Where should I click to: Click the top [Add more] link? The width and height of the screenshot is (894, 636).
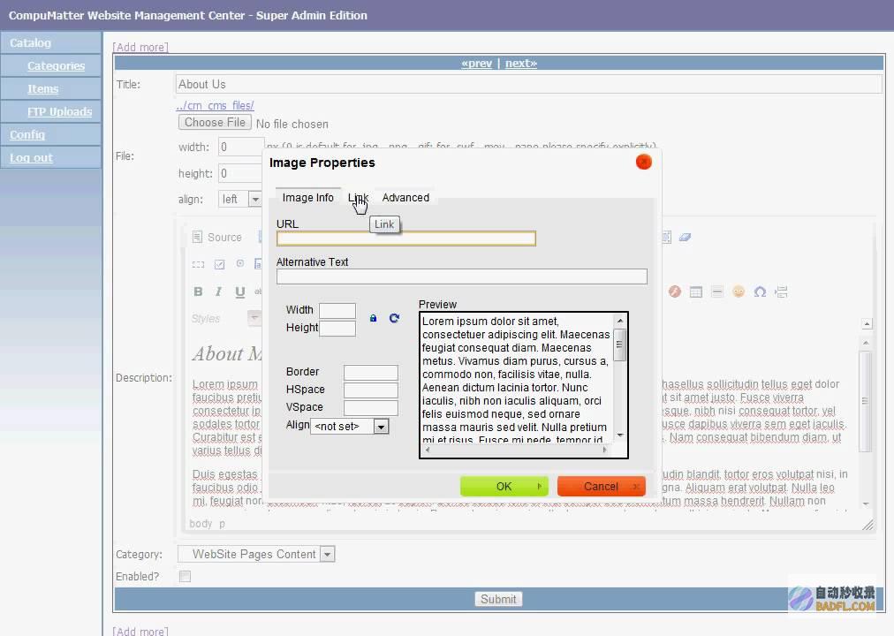pyautogui.click(x=140, y=47)
